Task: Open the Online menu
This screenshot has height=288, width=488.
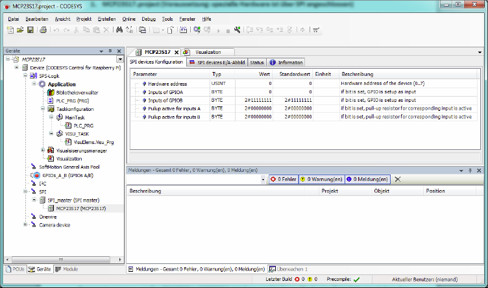Action: pos(129,19)
